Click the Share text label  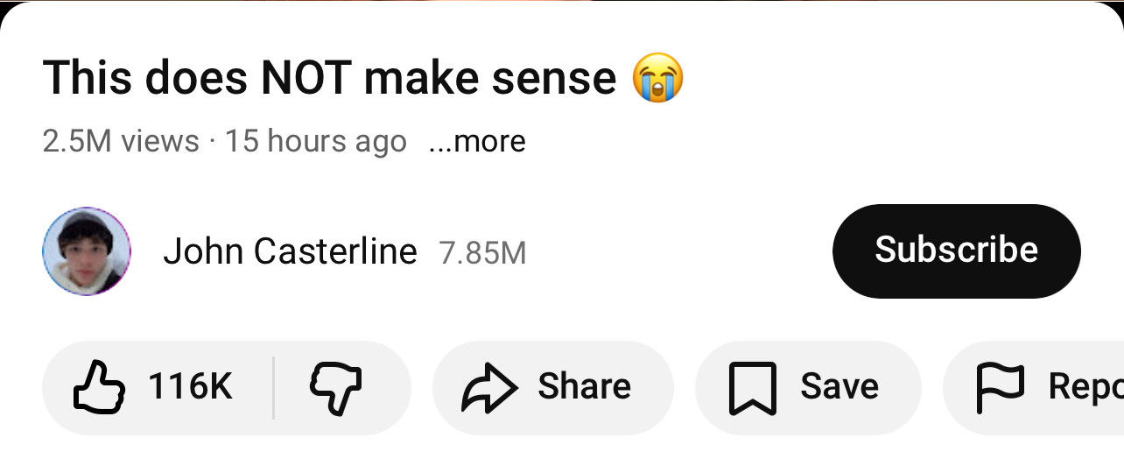pos(584,387)
